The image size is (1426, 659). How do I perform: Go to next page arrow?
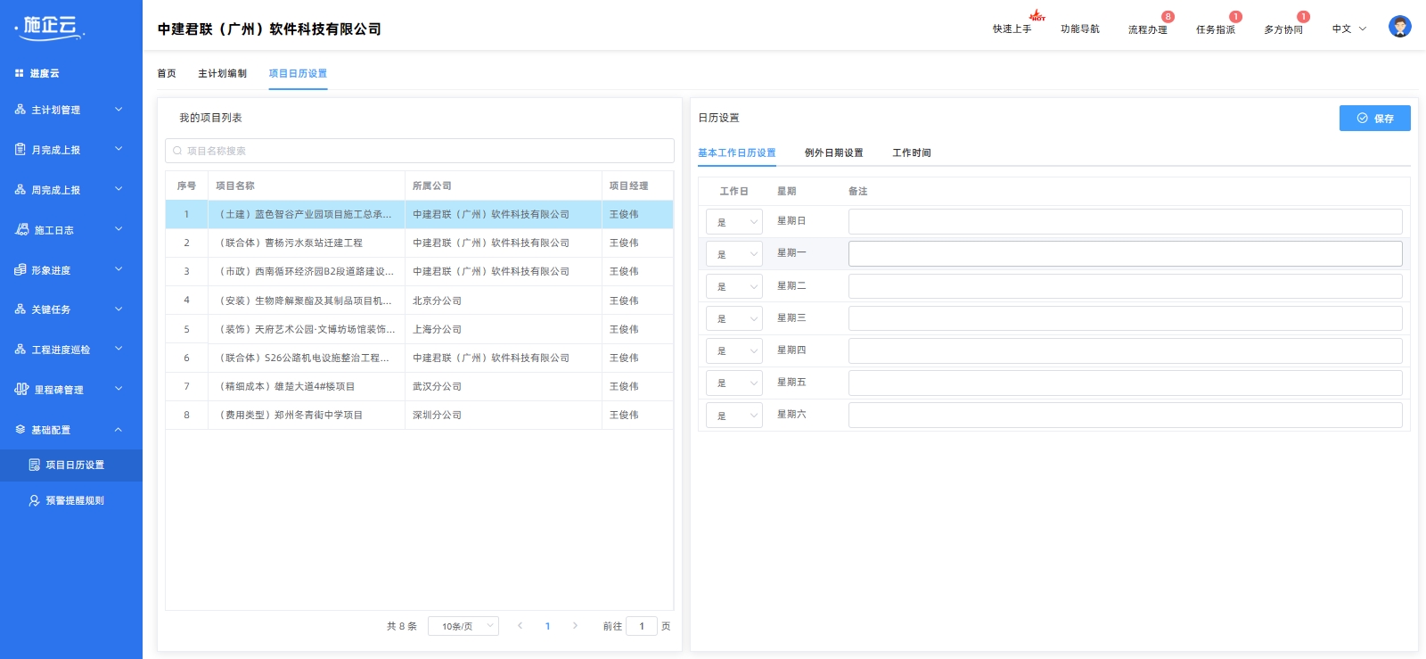575,626
